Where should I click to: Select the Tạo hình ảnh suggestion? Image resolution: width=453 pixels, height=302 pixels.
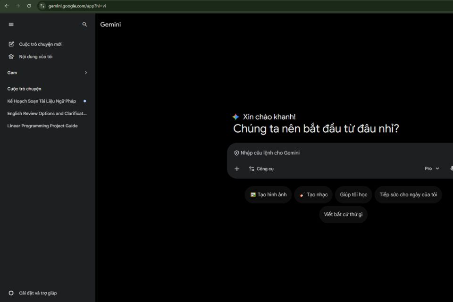coord(268,195)
